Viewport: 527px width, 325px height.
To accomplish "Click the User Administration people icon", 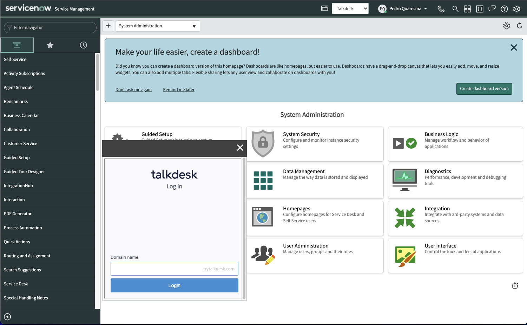I will click(x=263, y=255).
